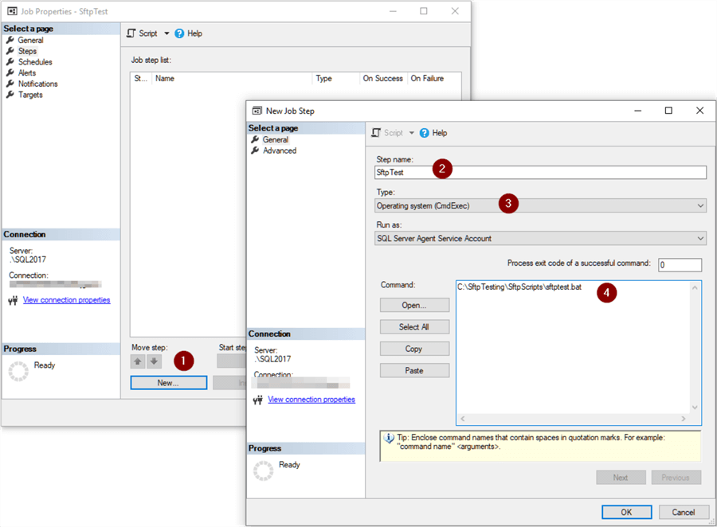Screen dimensions: 717x527
Task: Open View connection properties in New Job Step
Action: 311,400
